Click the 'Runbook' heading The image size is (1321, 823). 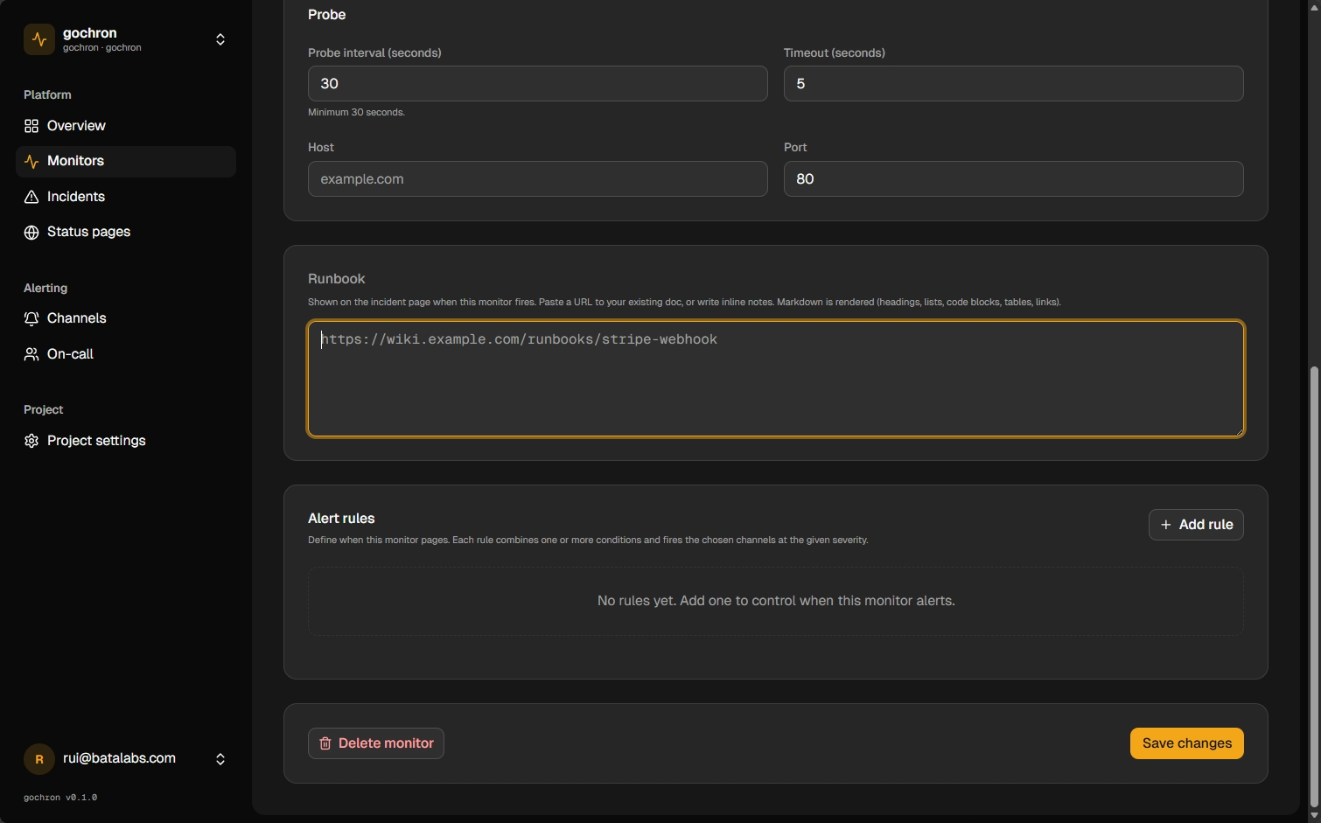click(x=337, y=279)
